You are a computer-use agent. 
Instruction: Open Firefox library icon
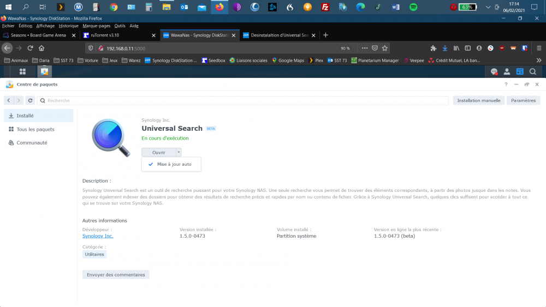point(456,49)
